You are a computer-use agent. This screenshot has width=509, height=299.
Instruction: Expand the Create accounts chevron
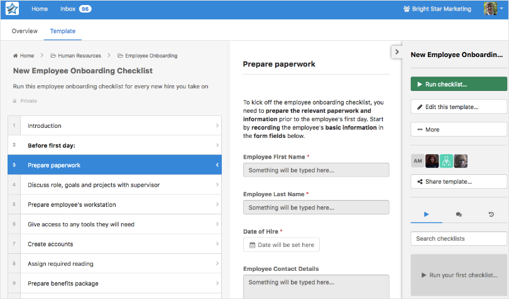[x=217, y=244]
